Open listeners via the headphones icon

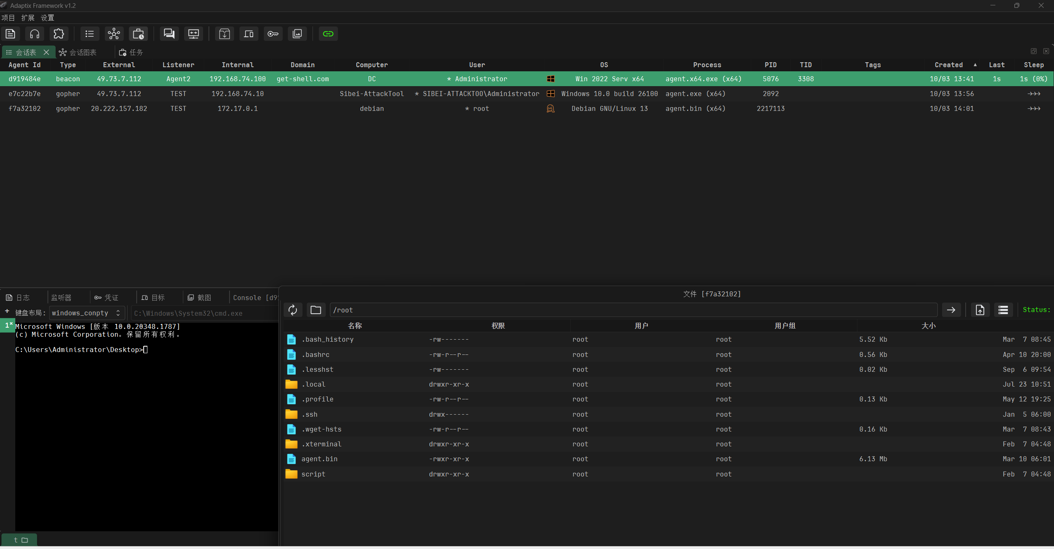tap(35, 34)
